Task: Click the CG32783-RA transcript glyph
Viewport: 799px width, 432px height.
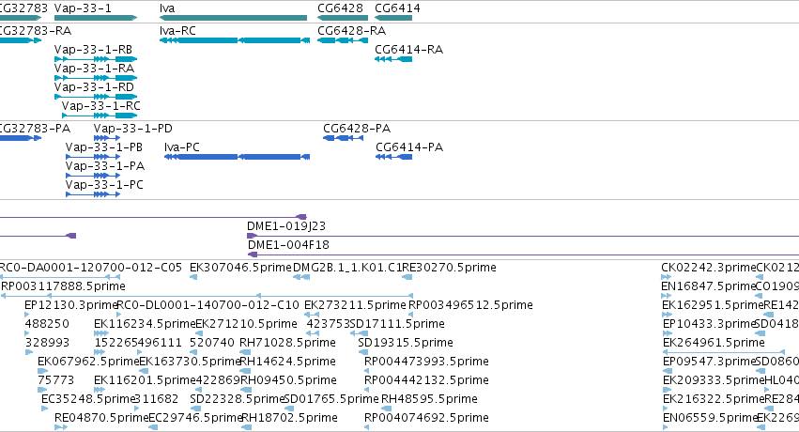Action: [21, 40]
